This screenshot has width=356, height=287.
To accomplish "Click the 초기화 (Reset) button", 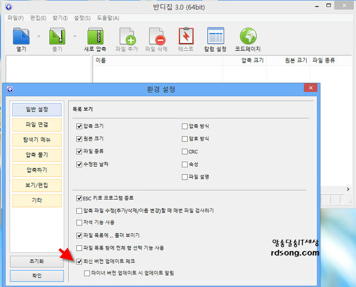I will (x=37, y=261).
